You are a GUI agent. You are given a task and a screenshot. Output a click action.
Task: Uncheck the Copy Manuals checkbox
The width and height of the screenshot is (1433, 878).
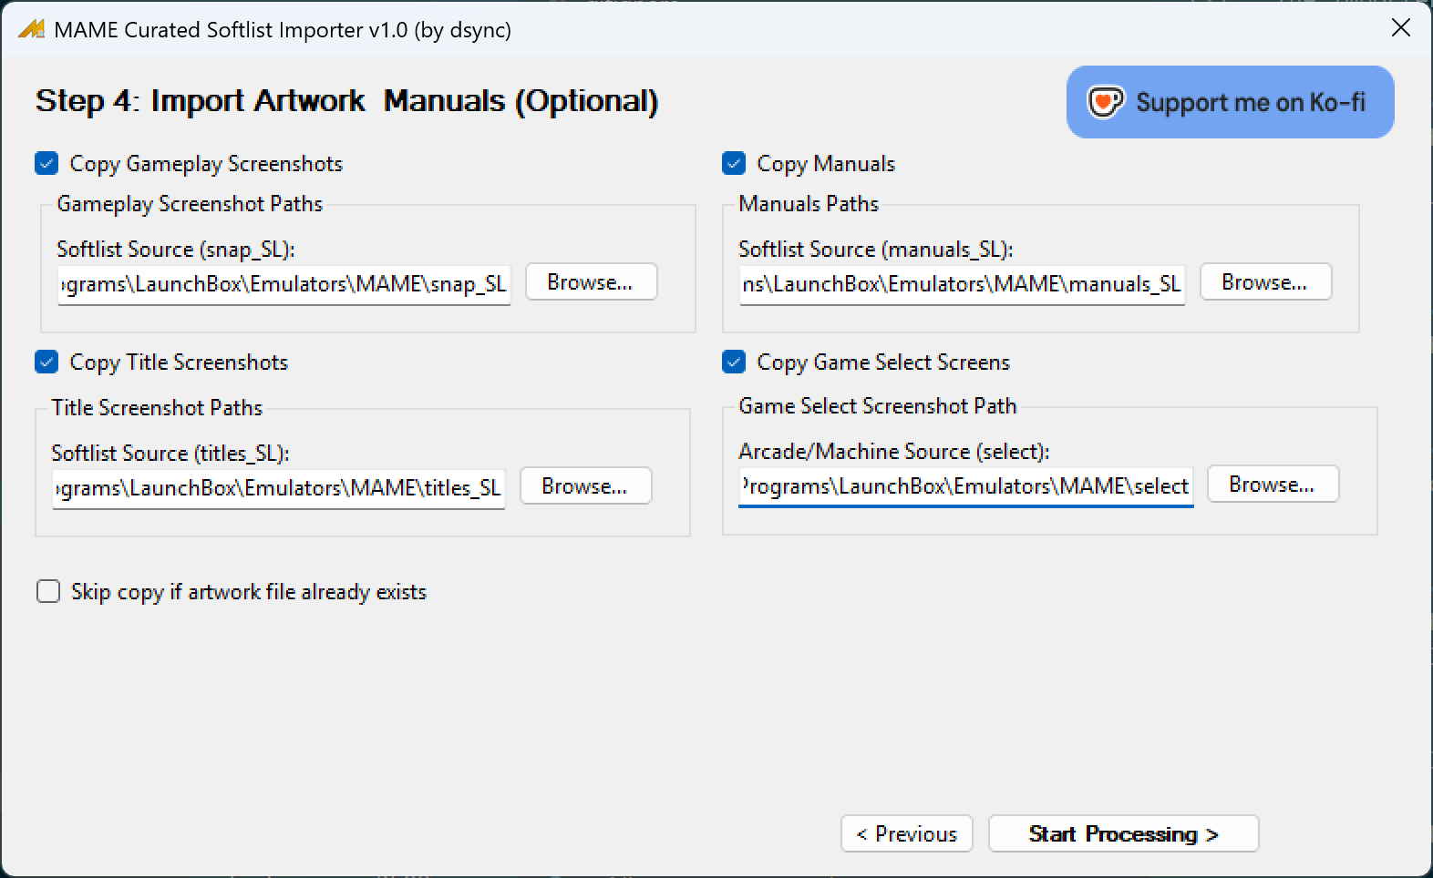click(734, 164)
